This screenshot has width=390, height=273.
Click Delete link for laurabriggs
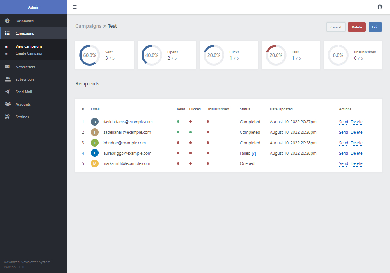coord(356,153)
